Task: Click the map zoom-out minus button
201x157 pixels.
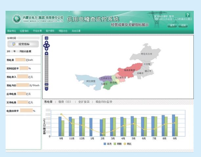Action: coord(46,88)
